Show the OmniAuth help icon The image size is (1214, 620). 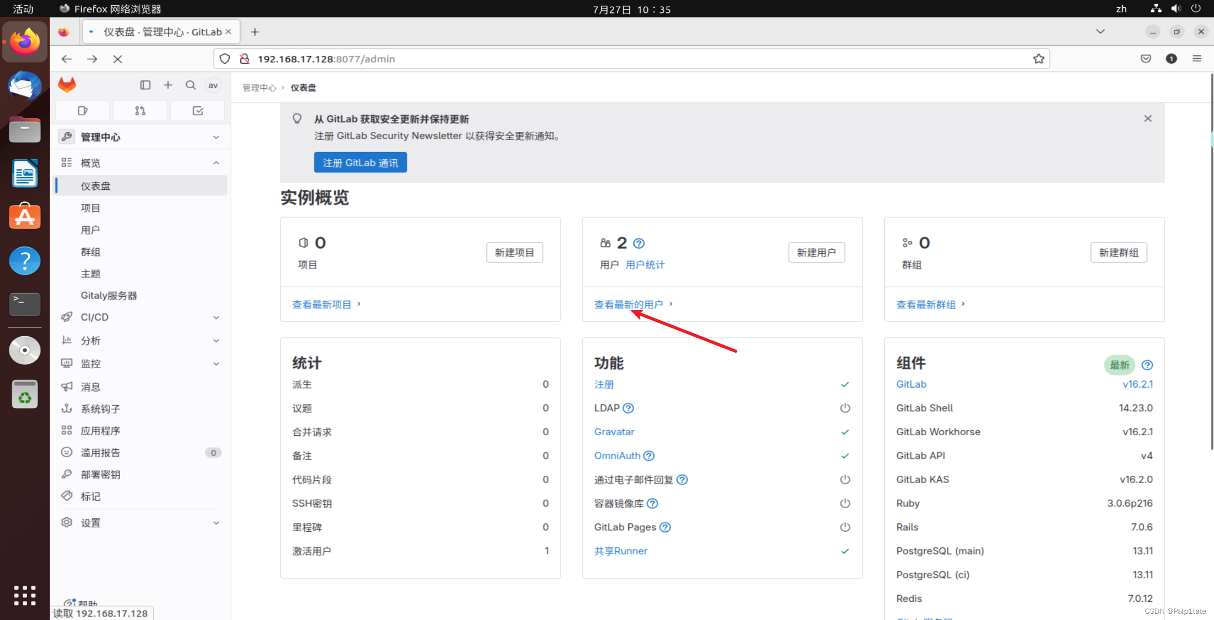pyautogui.click(x=649, y=456)
